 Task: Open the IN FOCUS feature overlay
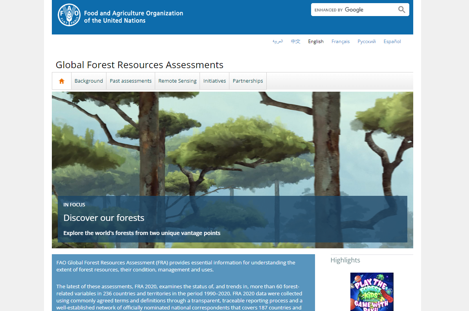74,204
